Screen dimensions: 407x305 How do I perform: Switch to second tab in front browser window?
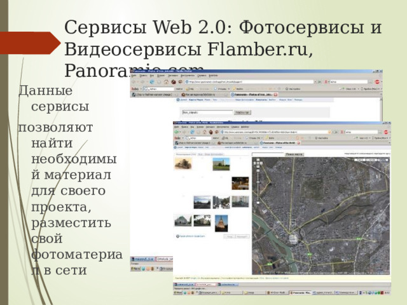236,143
